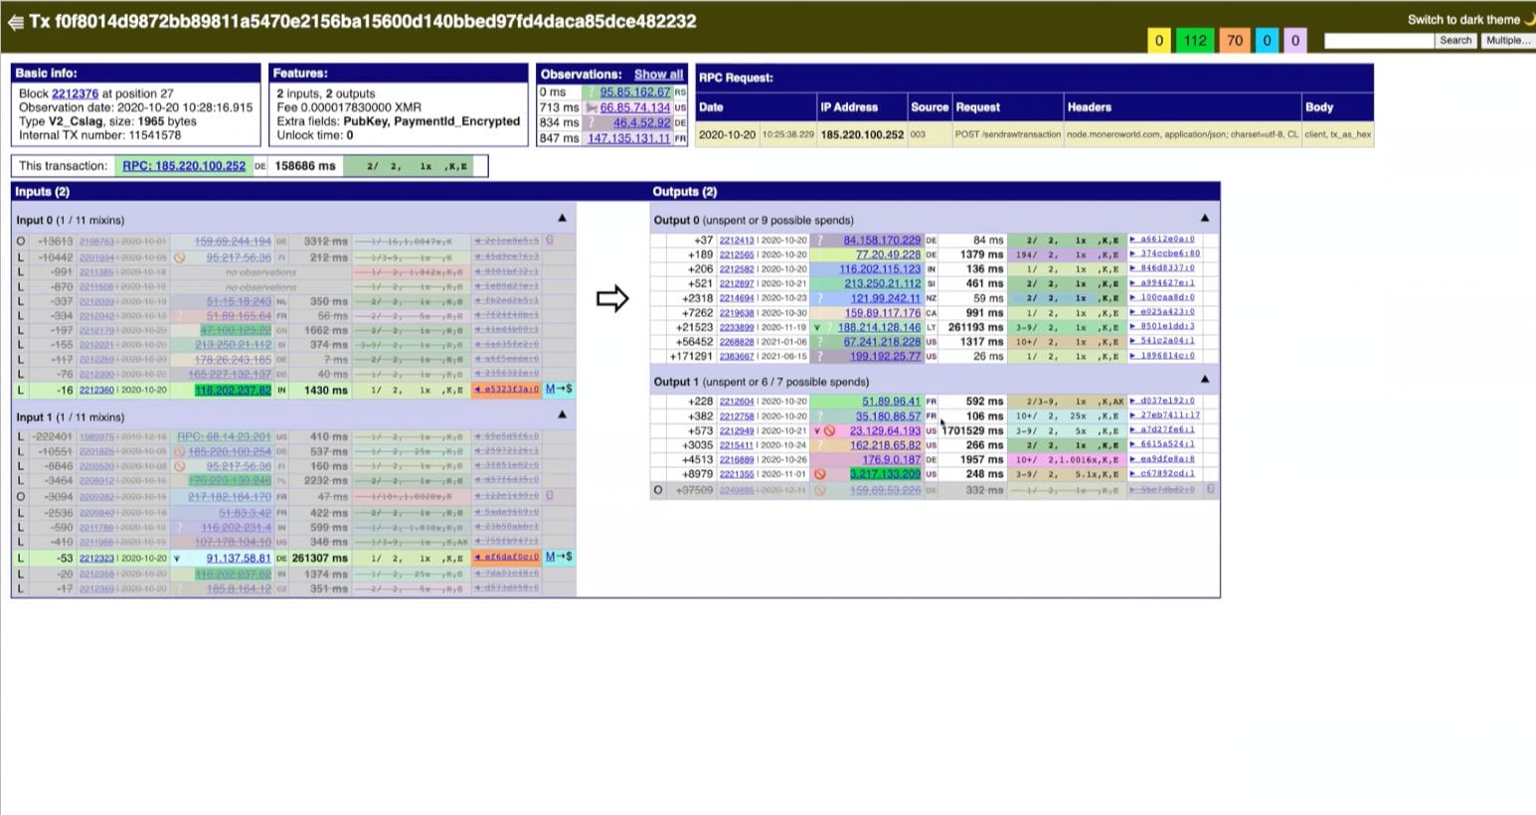Open RPC: 185.220.100.252 link
1536x815 pixels.
point(184,166)
